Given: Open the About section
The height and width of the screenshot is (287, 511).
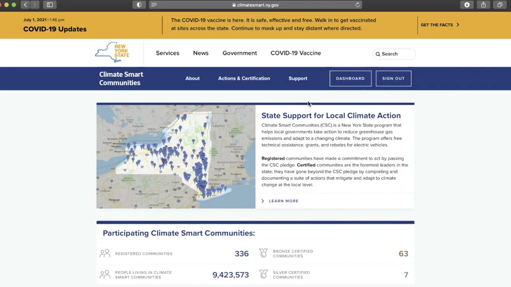Looking at the screenshot, I should pyautogui.click(x=192, y=79).
